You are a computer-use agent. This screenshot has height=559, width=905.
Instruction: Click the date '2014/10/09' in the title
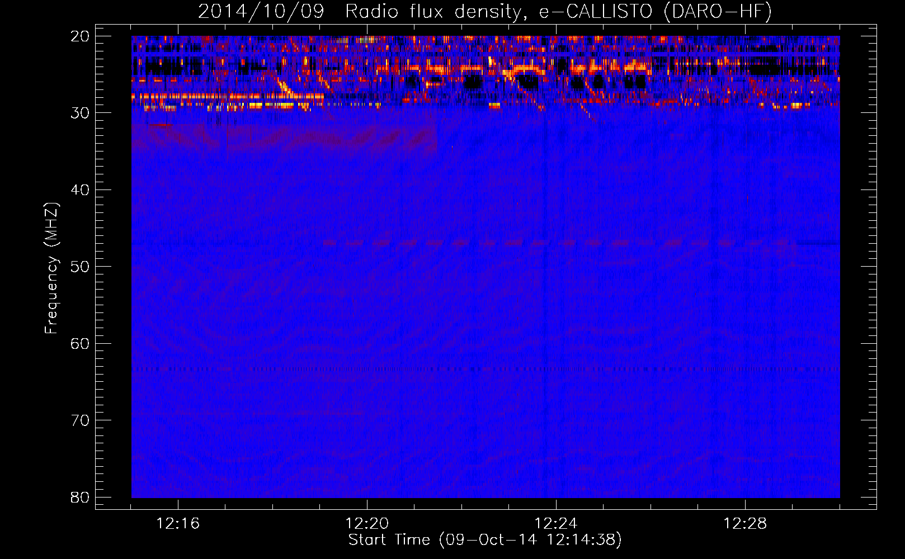tap(261, 11)
